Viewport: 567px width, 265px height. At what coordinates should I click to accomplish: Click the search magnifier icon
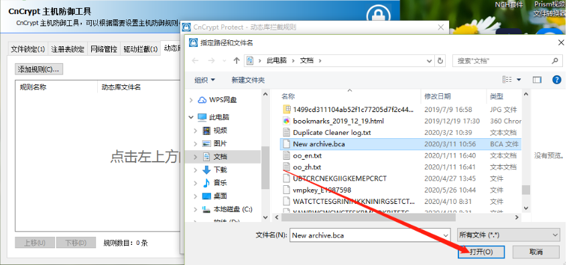pyautogui.click(x=555, y=61)
